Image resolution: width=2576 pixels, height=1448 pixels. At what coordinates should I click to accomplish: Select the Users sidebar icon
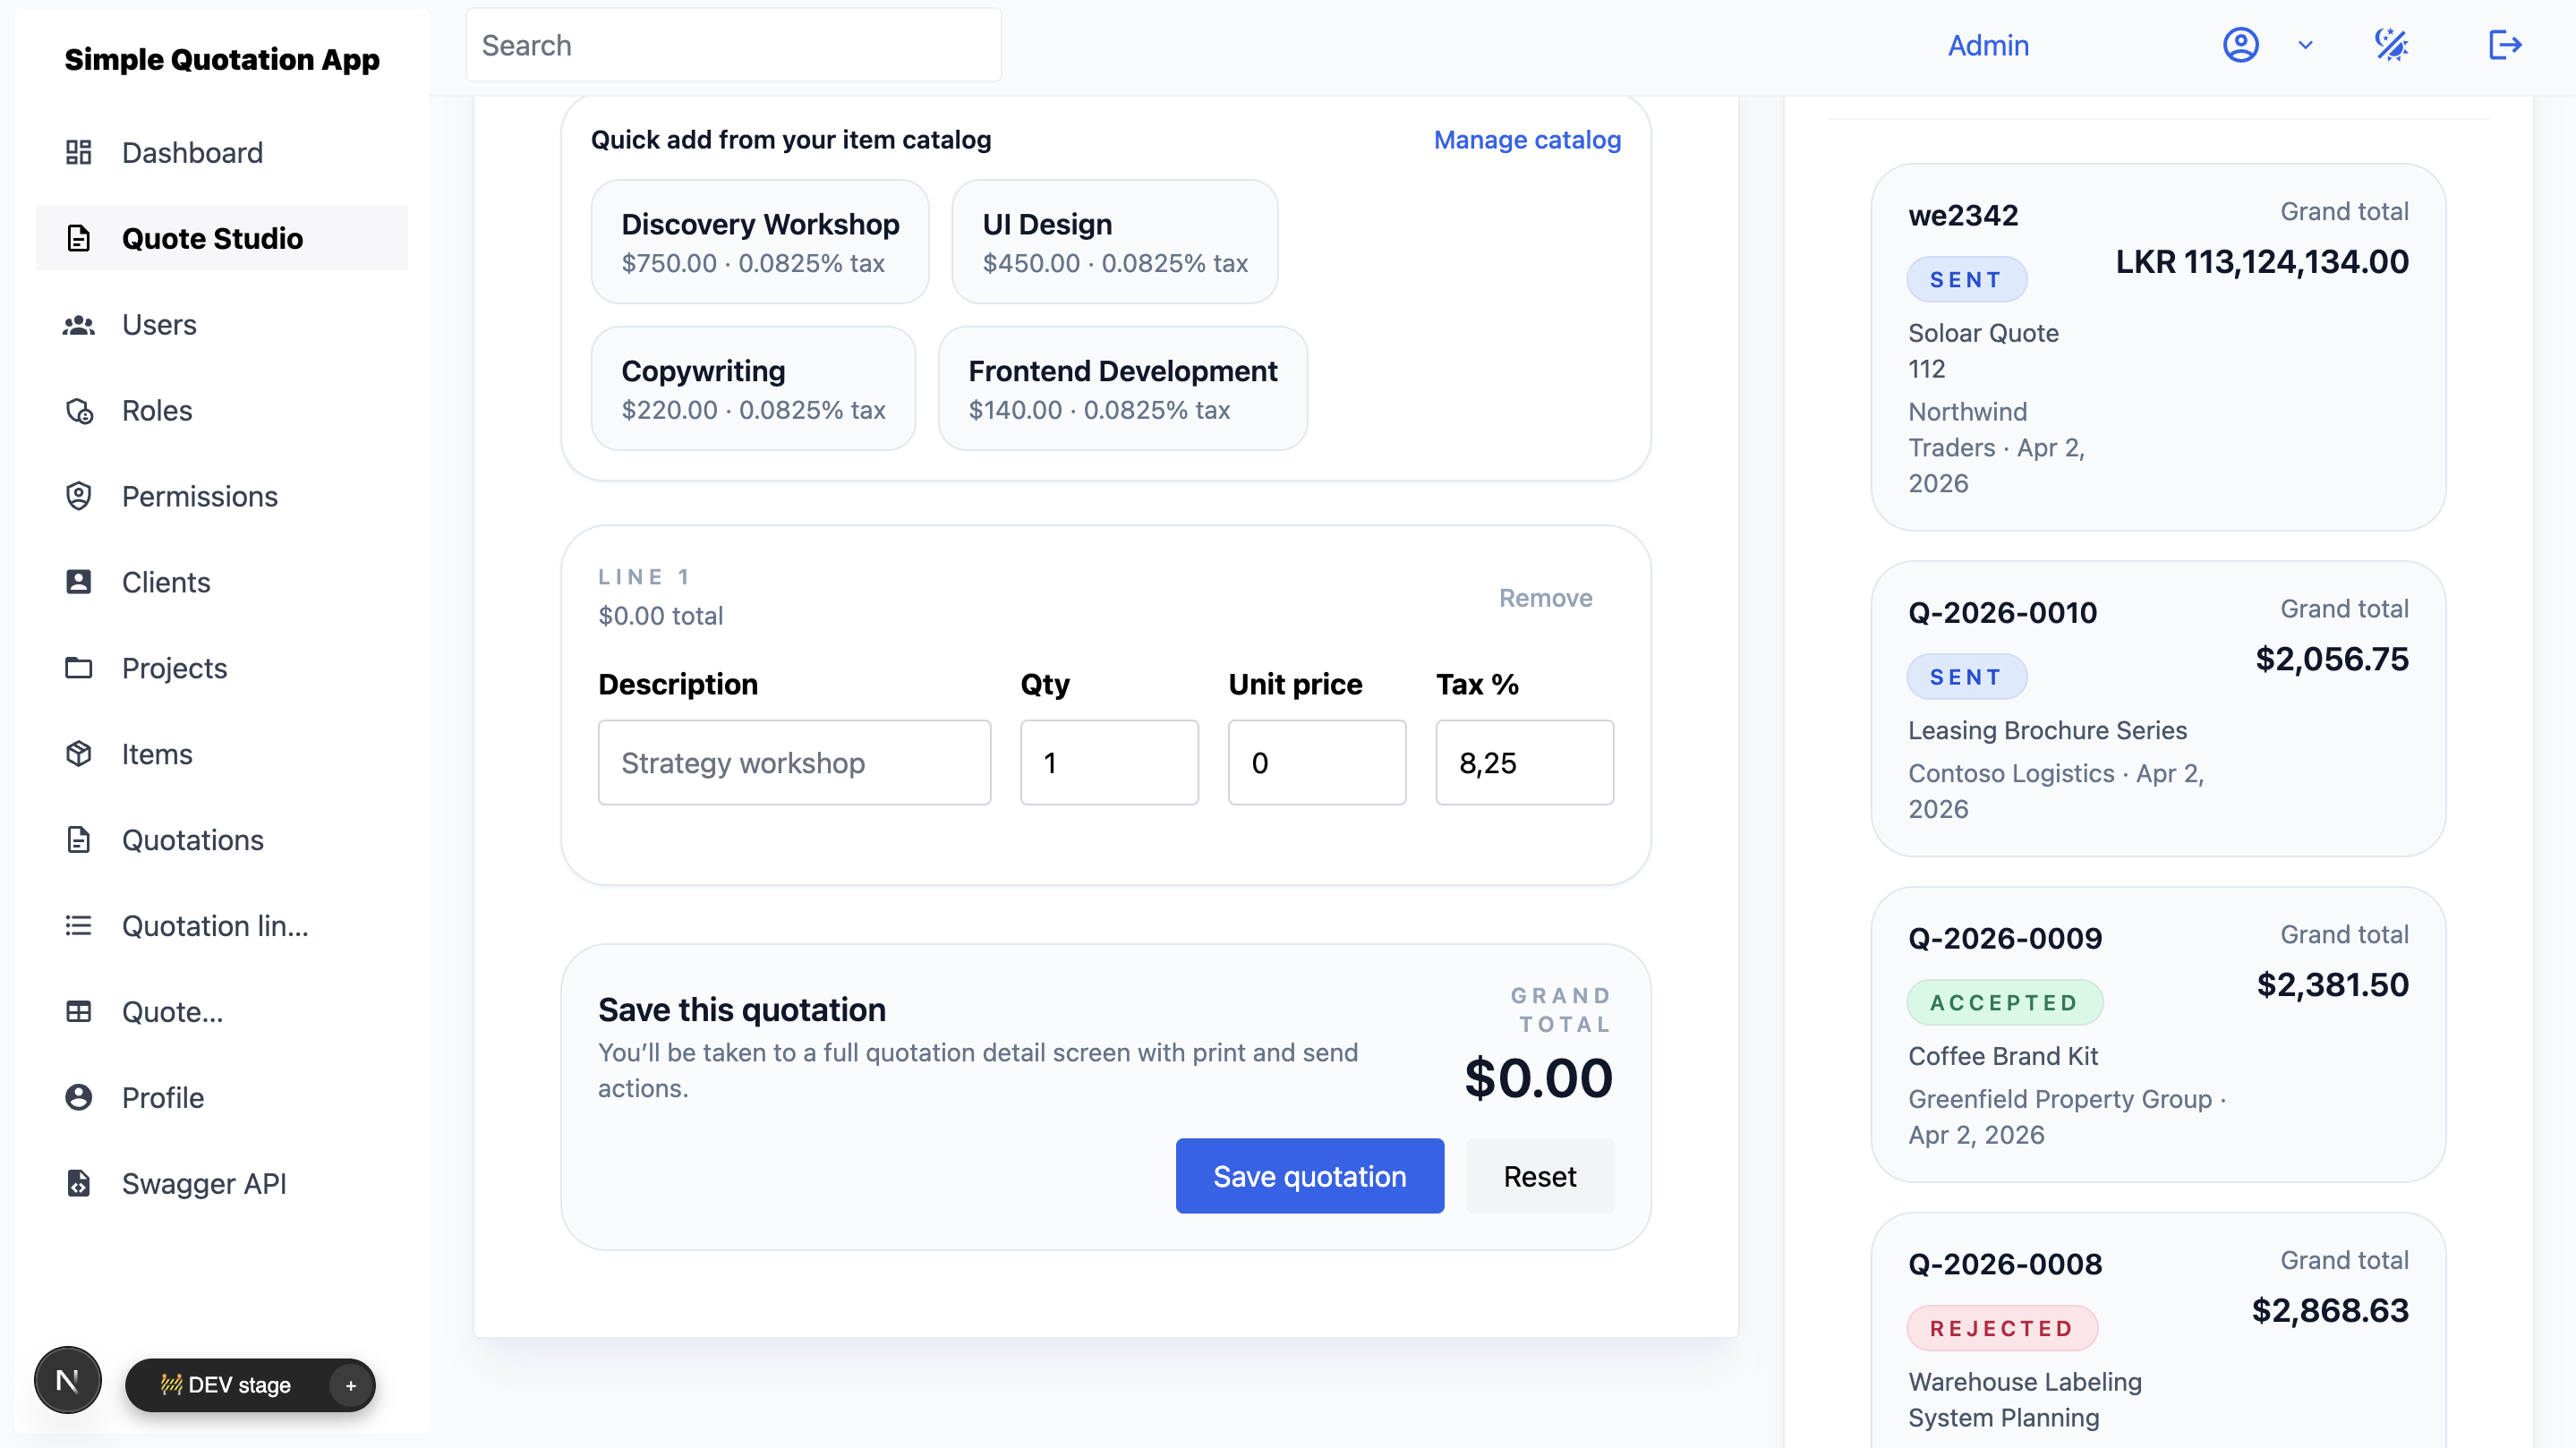(79, 324)
